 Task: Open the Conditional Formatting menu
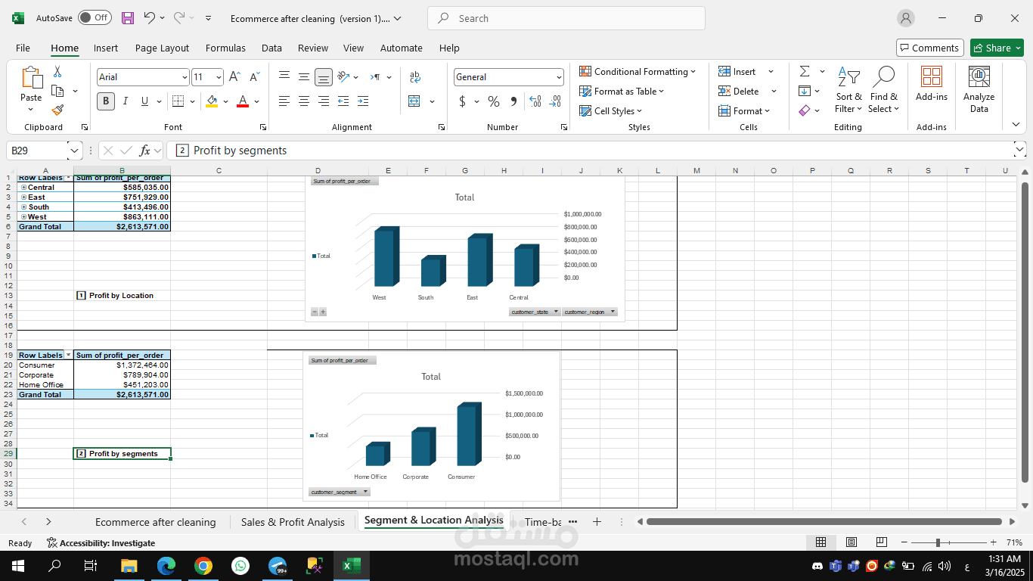[x=637, y=72]
